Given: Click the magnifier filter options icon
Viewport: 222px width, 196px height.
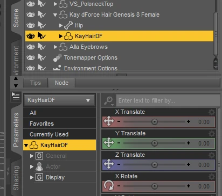Looking at the screenshot, I should [109, 101].
